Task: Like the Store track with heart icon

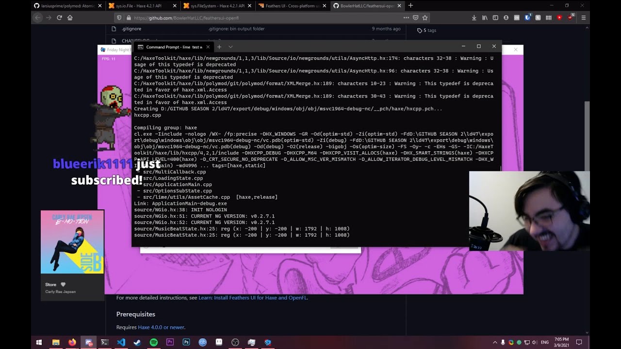Action: (x=63, y=285)
